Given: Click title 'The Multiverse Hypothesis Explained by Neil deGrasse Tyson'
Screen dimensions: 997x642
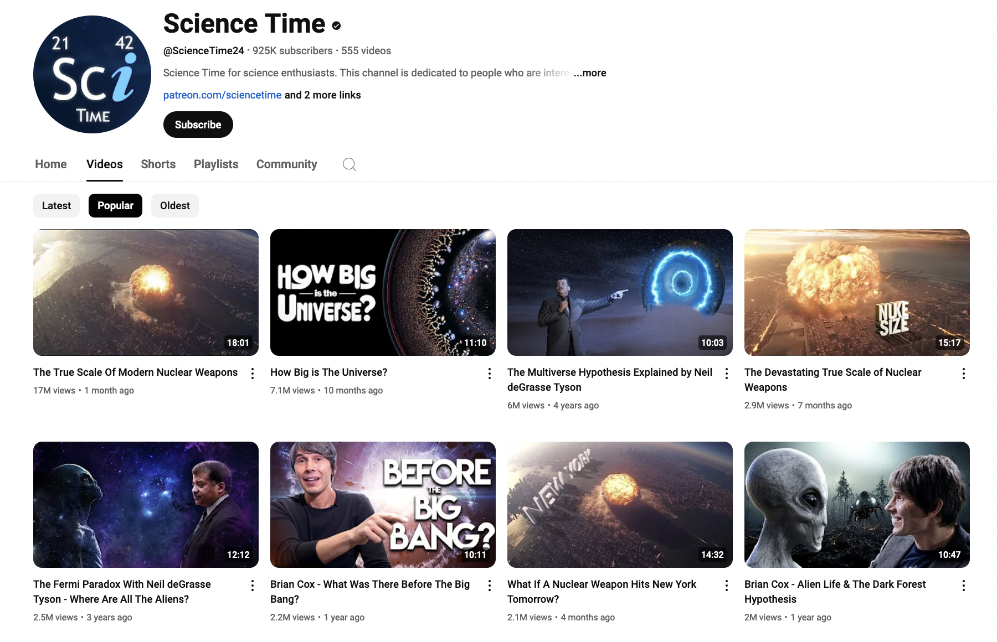Looking at the screenshot, I should pos(610,380).
